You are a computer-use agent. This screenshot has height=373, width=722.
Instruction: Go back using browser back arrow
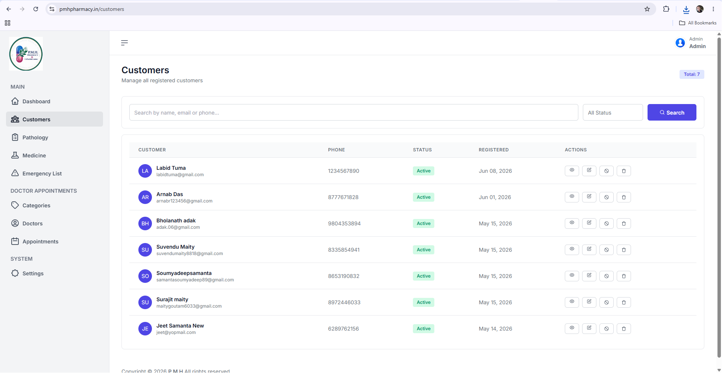click(9, 9)
